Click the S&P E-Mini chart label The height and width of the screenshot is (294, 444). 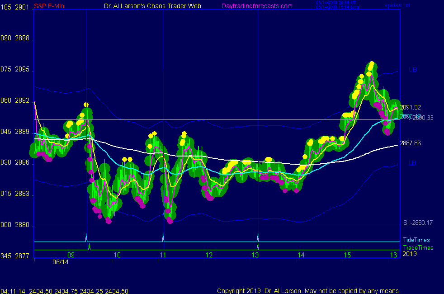tap(50, 6)
